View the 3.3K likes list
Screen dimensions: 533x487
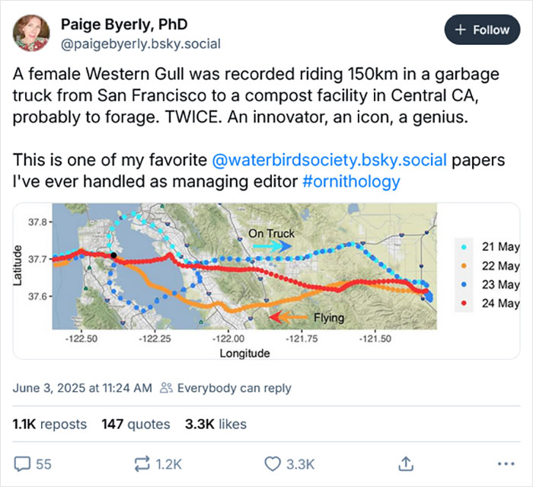(x=219, y=424)
